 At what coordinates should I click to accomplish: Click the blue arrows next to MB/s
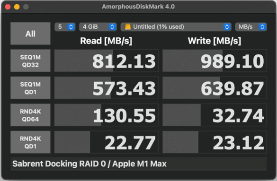(262, 27)
